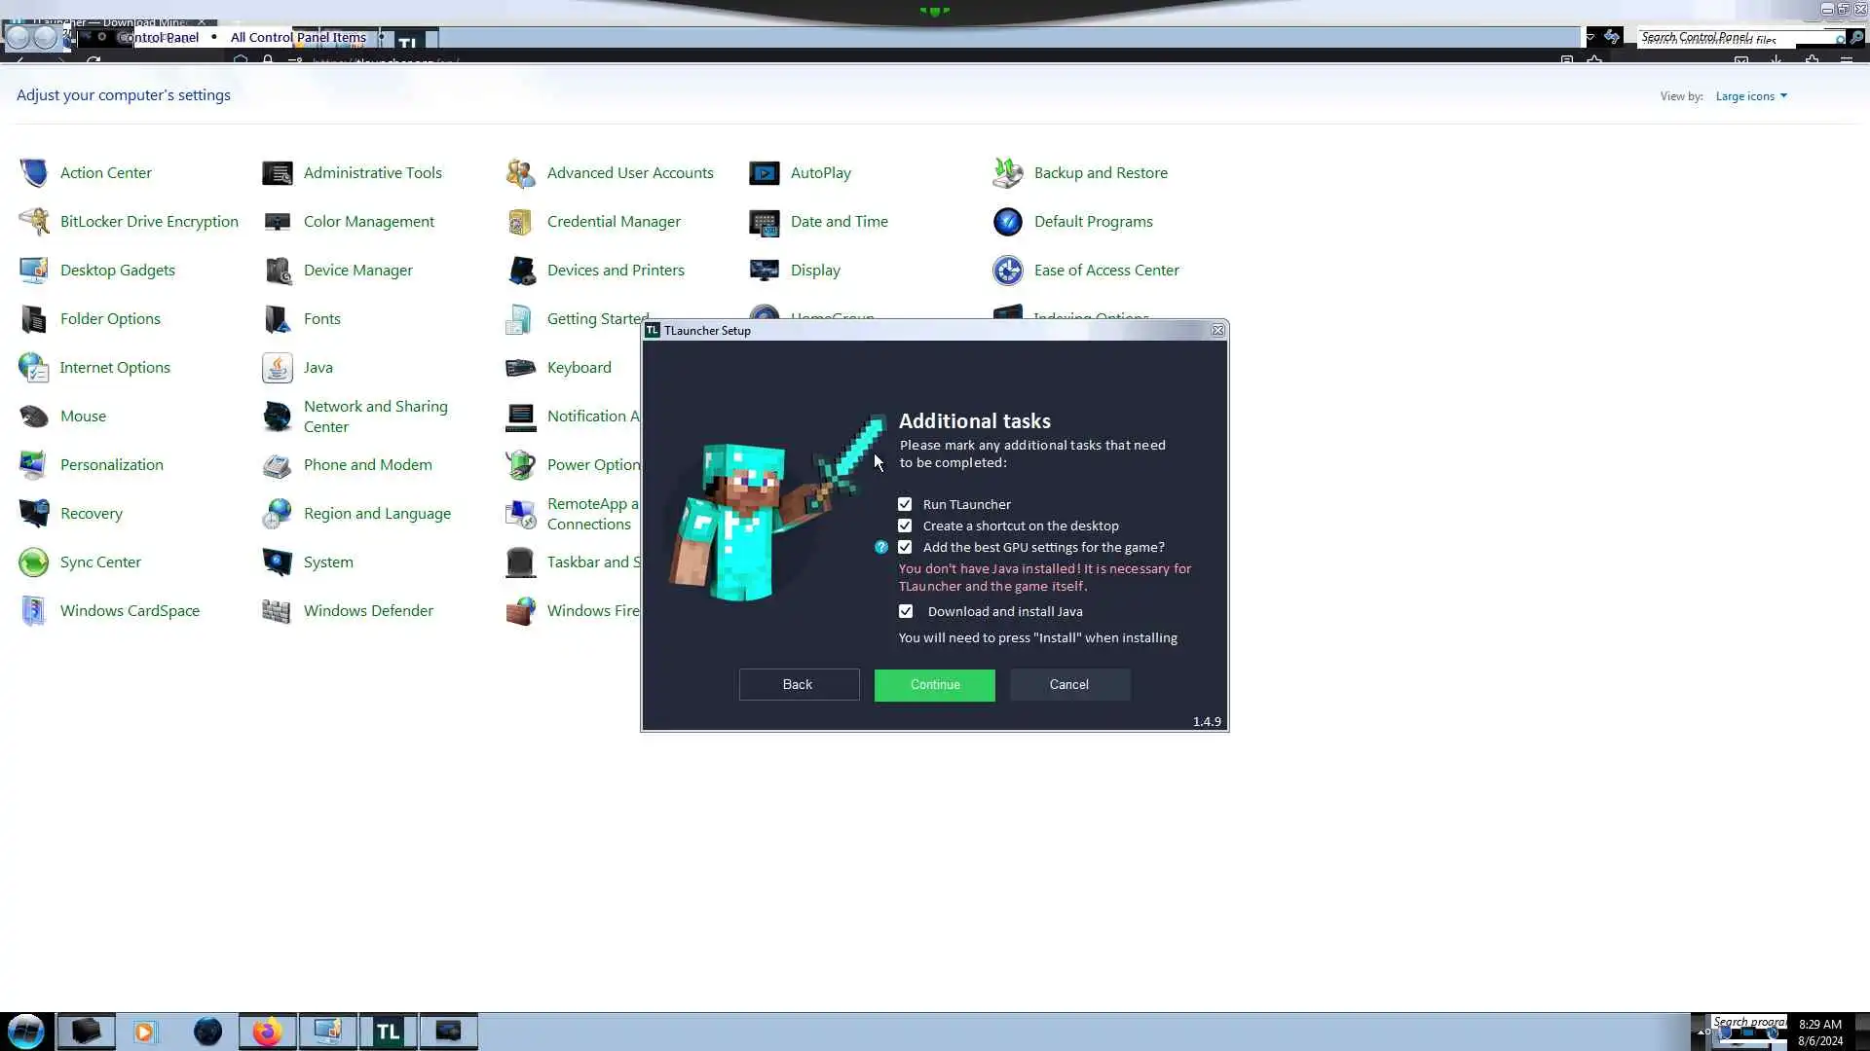Image resolution: width=1870 pixels, height=1051 pixels.
Task: Click Control Panel breadcrumb item
Action: pos(159,37)
